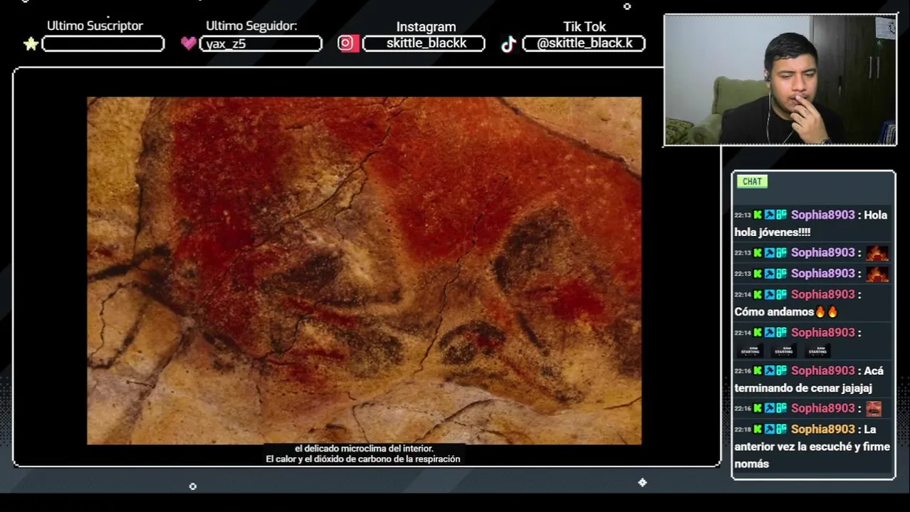Click the red face emote at 22:16

pos(874,408)
